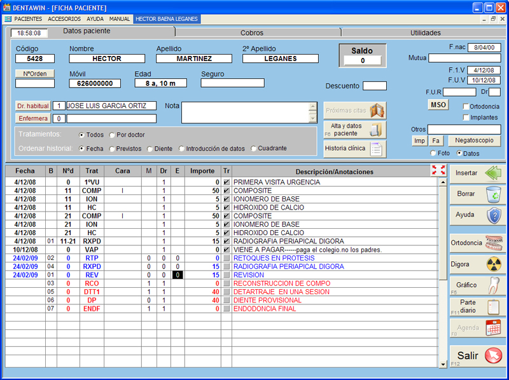
Task: Select the Foto radio button
Action: pos(434,153)
